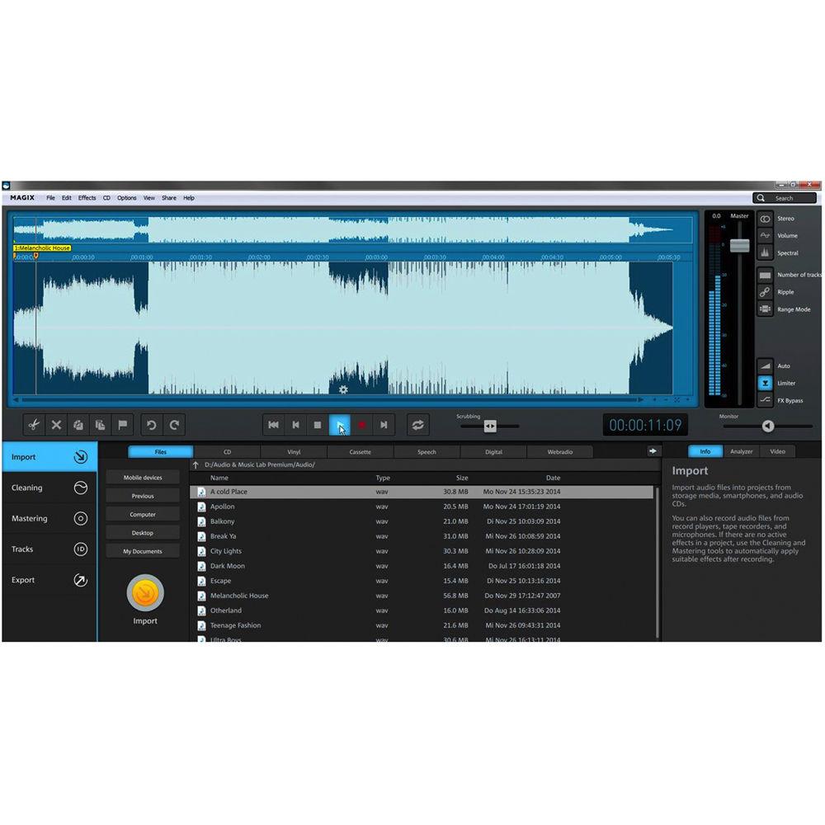Open the Webradio import tab
Image resolution: width=825 pixels, height=825 pixels.
(560, 451)
